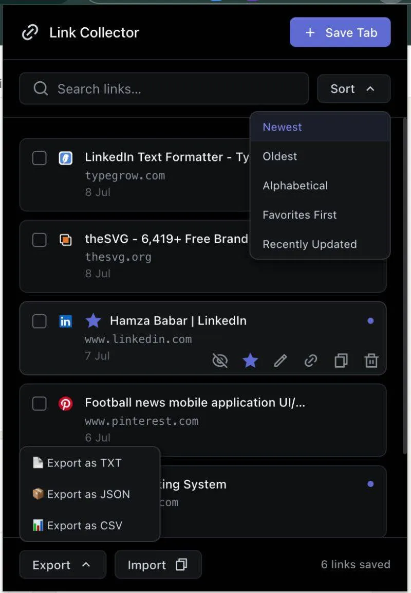Delete the Hamza Babar link with trash icon
This screenshot has height=593, width=411.
pos(371,361)
